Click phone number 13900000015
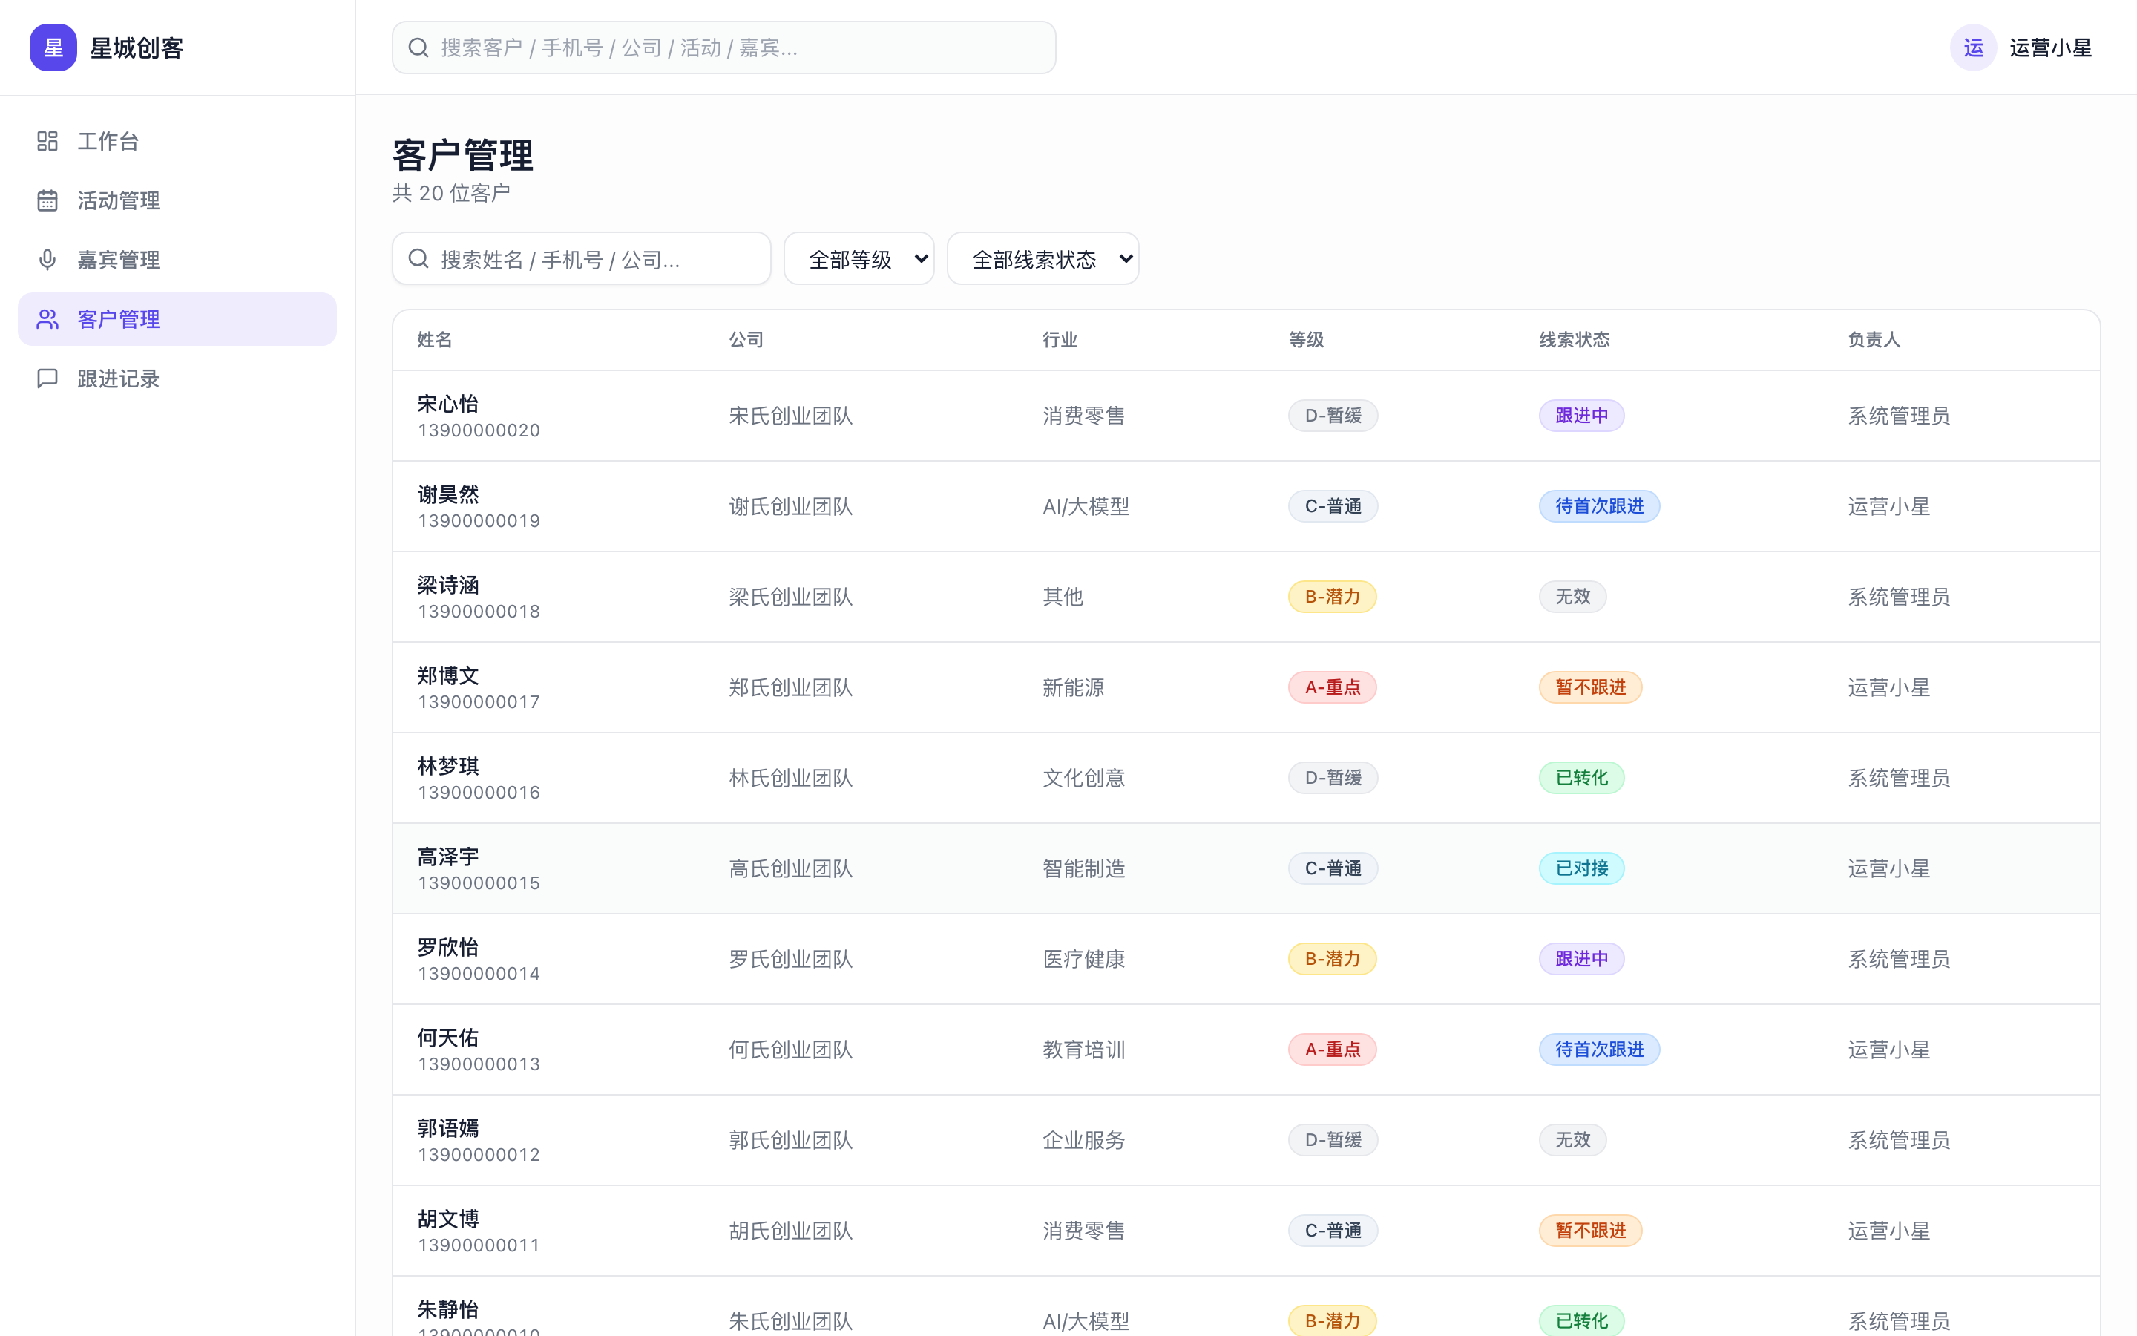This screenshot has height=1336, width=2137. pyautogui.click(x=479, y=883)
